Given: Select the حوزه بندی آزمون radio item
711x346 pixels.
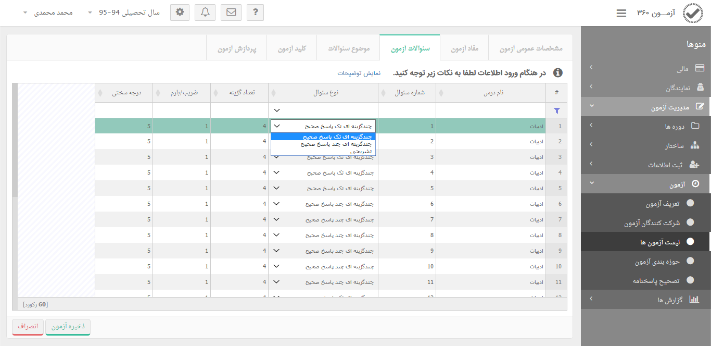Looking at the screenshot, I should point(690,261).
